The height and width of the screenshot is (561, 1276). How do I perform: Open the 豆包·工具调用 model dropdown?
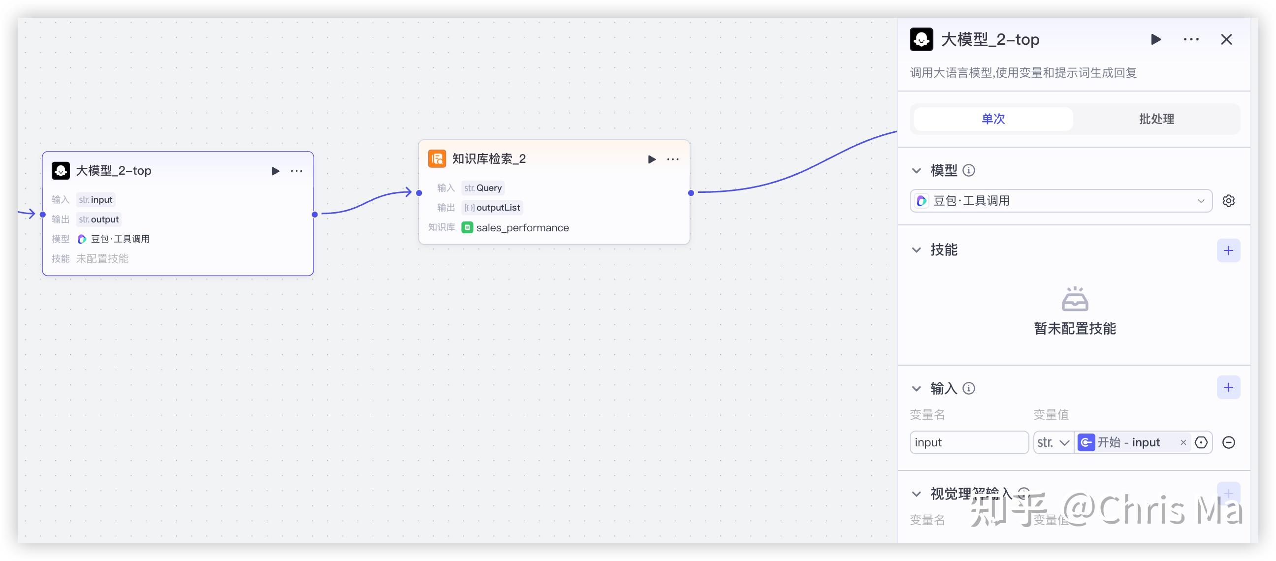(x=1060, y=201)
